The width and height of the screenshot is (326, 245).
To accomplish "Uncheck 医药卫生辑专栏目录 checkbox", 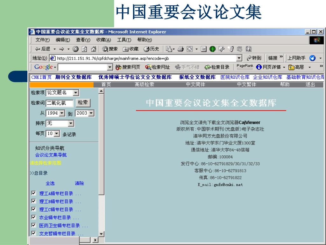I will 33,225.
